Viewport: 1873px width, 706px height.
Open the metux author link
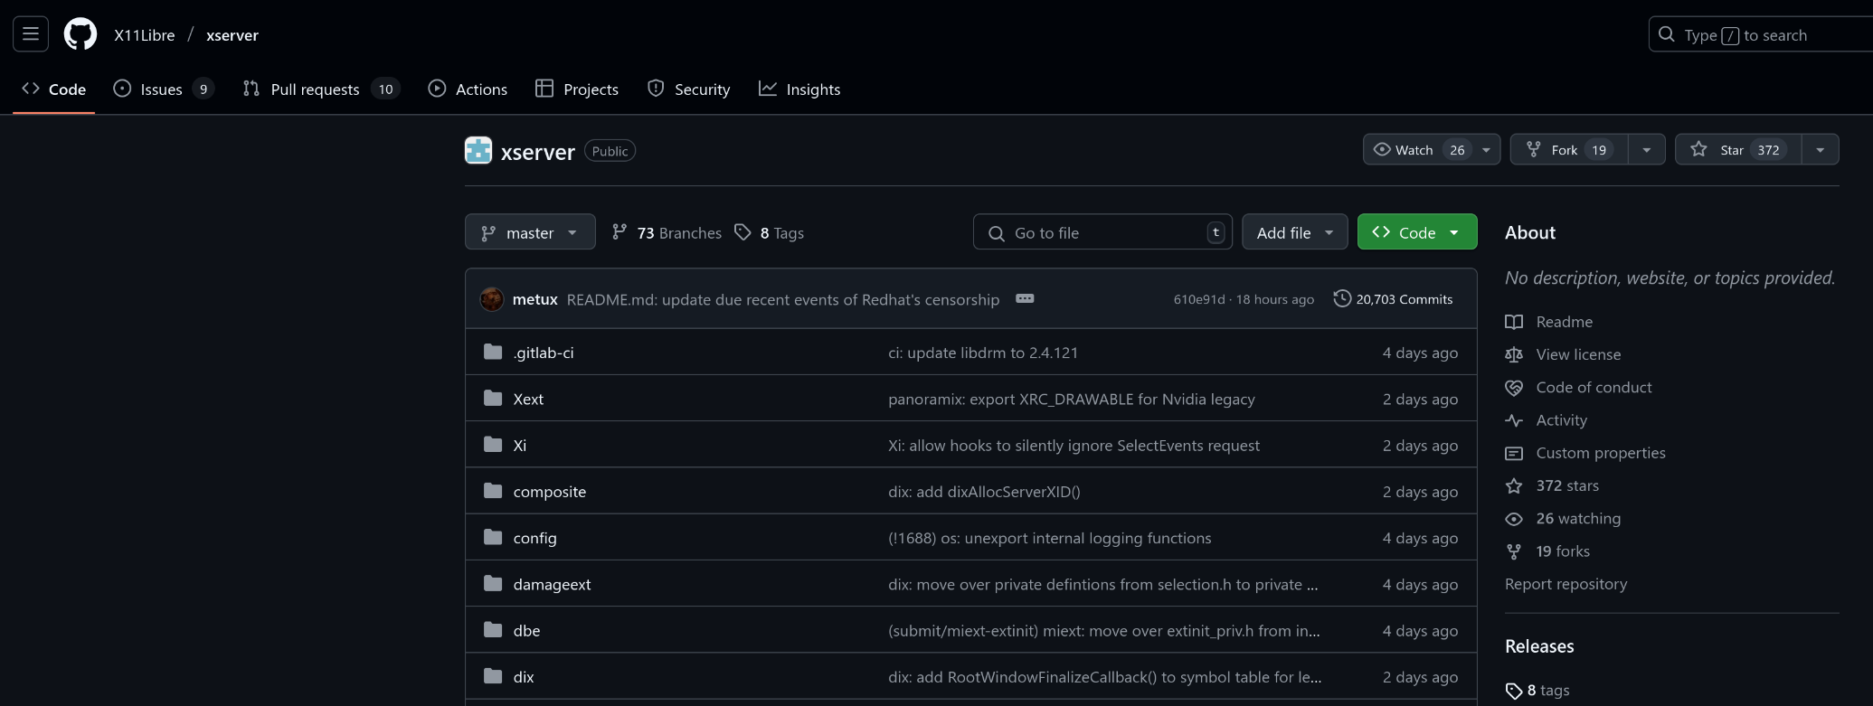tap(534, 299)
